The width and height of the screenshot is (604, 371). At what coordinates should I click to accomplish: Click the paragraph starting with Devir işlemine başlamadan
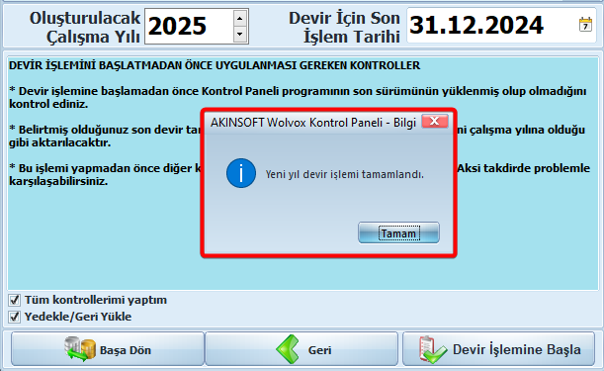[298, 97]
